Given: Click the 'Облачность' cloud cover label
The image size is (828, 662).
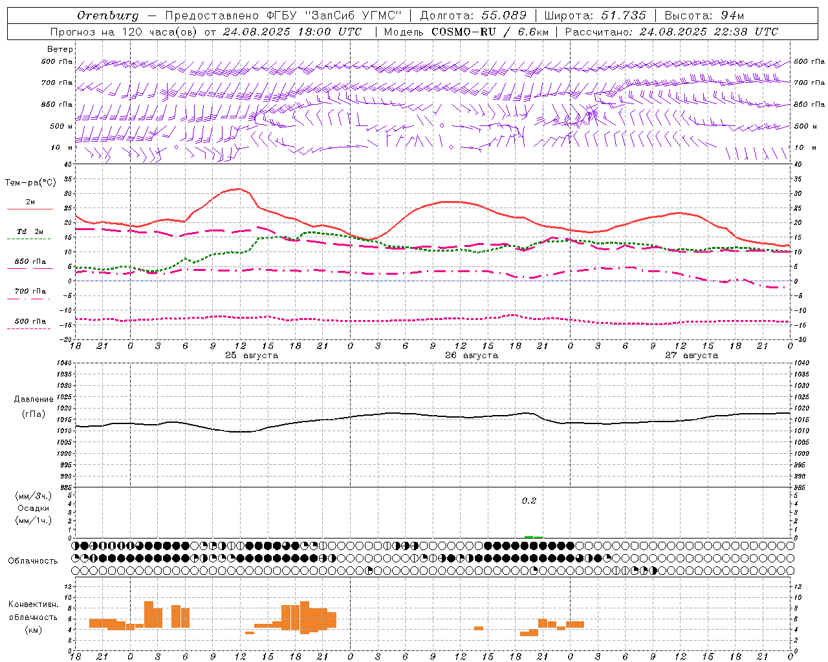Looking at the screenshot, I should tap(33, 561).
